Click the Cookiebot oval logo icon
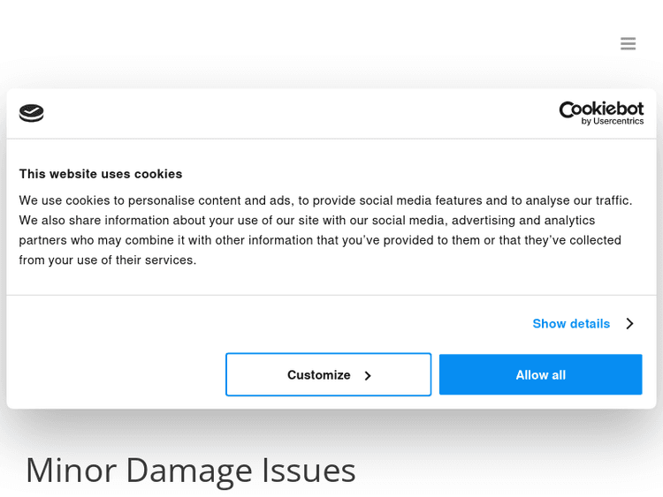Viewport: 663px width, 497px height. (x=32, y=113)
